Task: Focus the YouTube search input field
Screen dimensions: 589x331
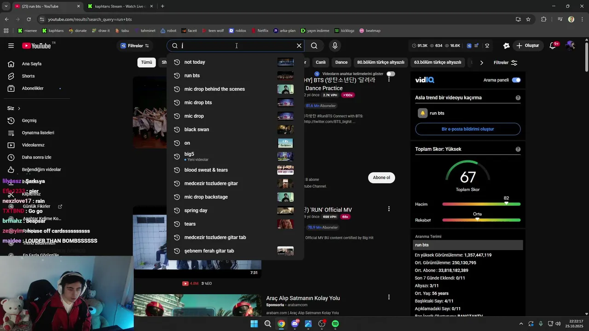Action: click(236, 46)
